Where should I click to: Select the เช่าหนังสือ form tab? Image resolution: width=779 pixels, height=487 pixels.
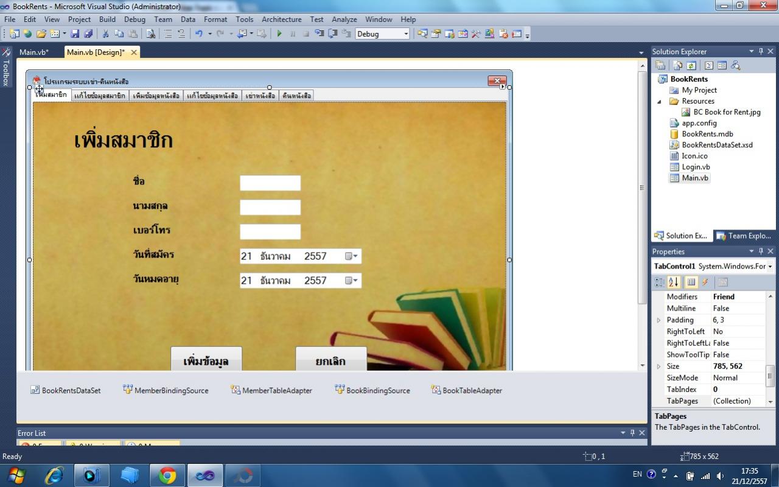(x=260, y=96)
